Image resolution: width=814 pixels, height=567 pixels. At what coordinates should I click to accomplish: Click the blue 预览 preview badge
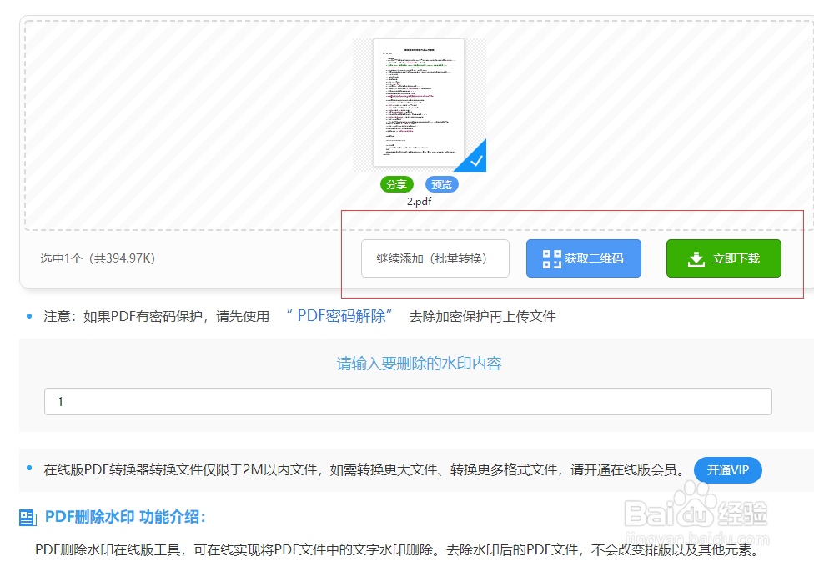442,184
